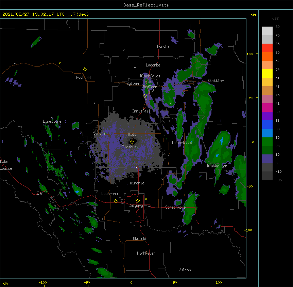The image size is (293, 287).
Task: Click the RockyMH label
Action: coord(83,77)
